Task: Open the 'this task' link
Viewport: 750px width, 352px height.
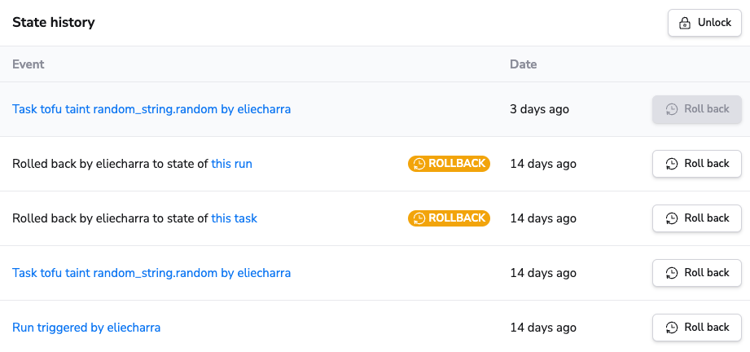Action: (x=234, y=218)
